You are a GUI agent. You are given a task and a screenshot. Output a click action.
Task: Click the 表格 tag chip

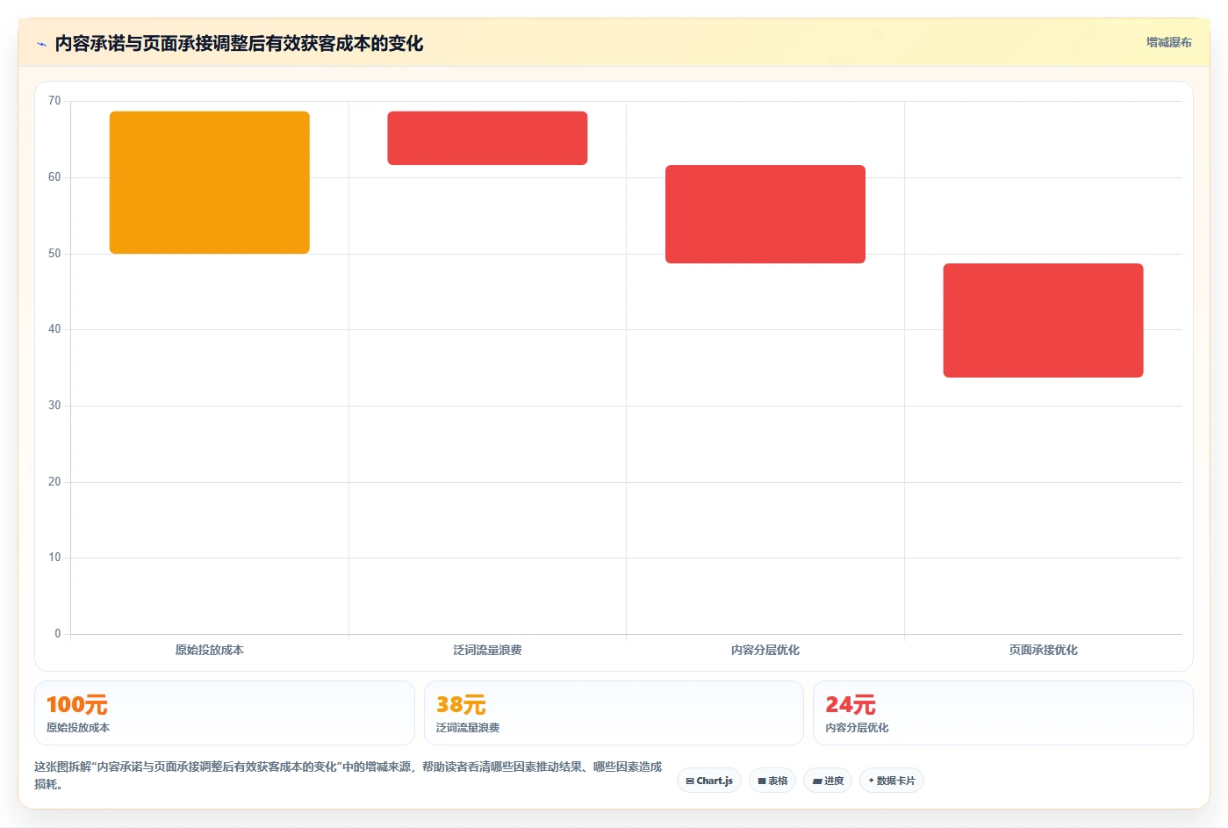(772, 781)
